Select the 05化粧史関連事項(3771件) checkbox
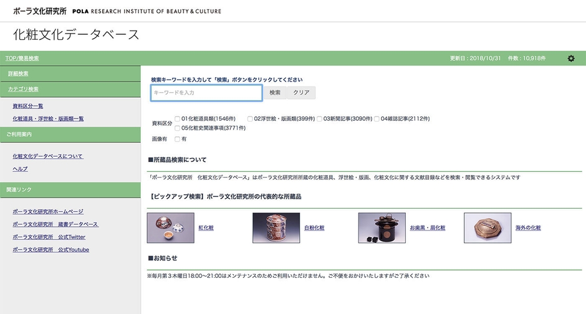The width and height of the screenshot is (586, 314). [177, 128]
